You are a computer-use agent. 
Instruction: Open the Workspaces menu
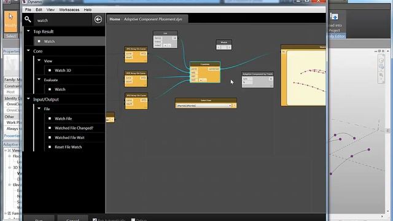(x=69, y=10)
